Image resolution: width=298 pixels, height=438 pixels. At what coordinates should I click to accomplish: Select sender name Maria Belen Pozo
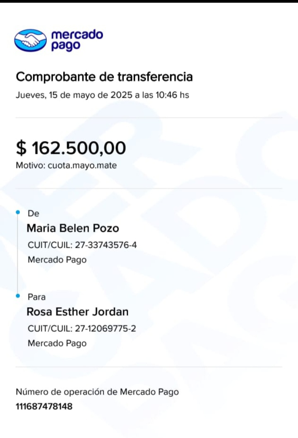[73, 228]
